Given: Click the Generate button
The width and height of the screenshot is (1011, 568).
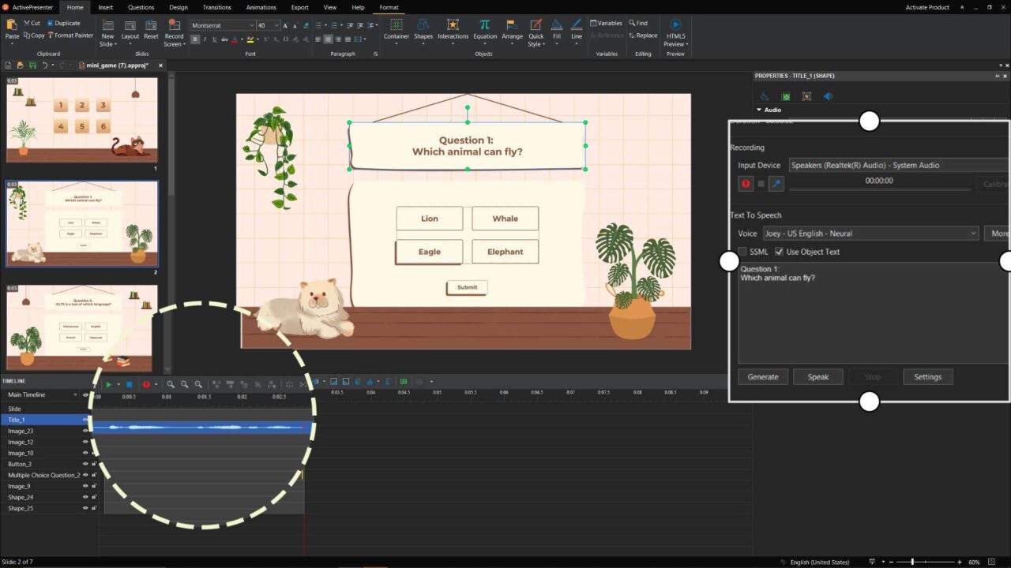Looking at the screenshot, I should (762, 377).
